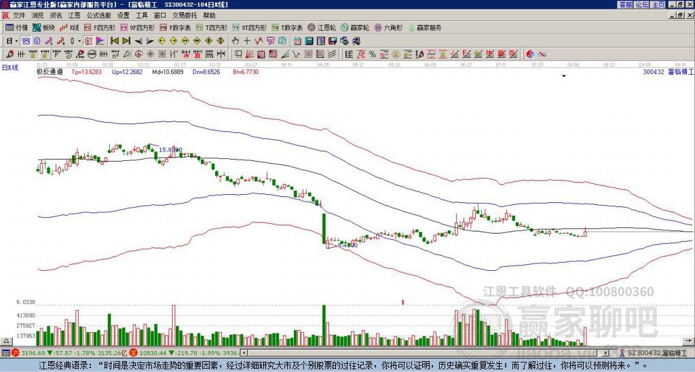This screenshot has height=372, width=695.
Task: Open the T四方形 tool
Action: point(212,27)
